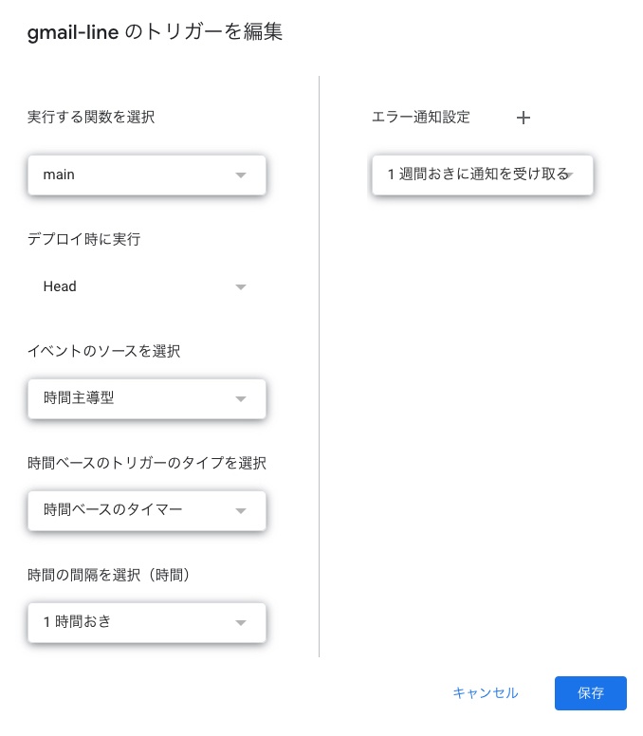Click the arrow icon beside 時間主導型
The height and width of the screenshot is (736, 643).
(x=241, y=399)
